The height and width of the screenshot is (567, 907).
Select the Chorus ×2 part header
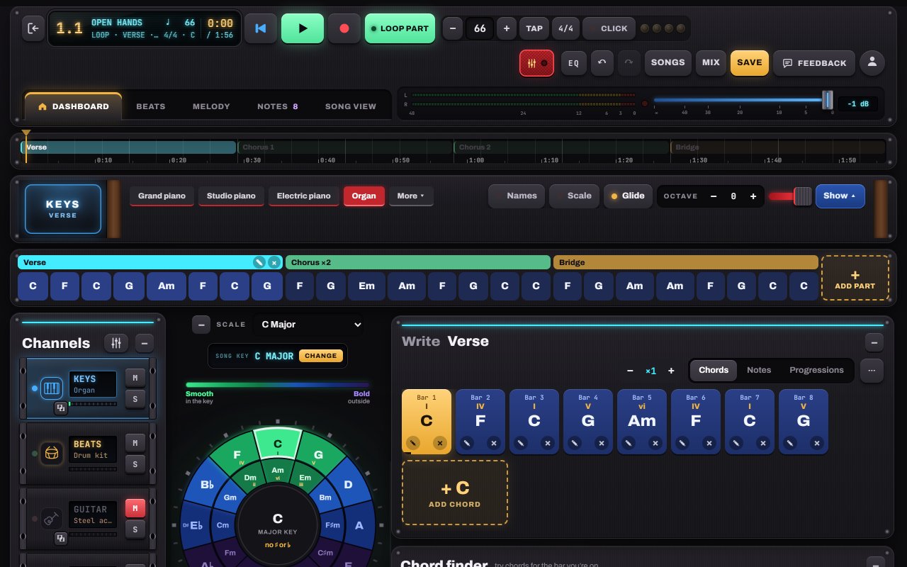[x=418, y=262]
